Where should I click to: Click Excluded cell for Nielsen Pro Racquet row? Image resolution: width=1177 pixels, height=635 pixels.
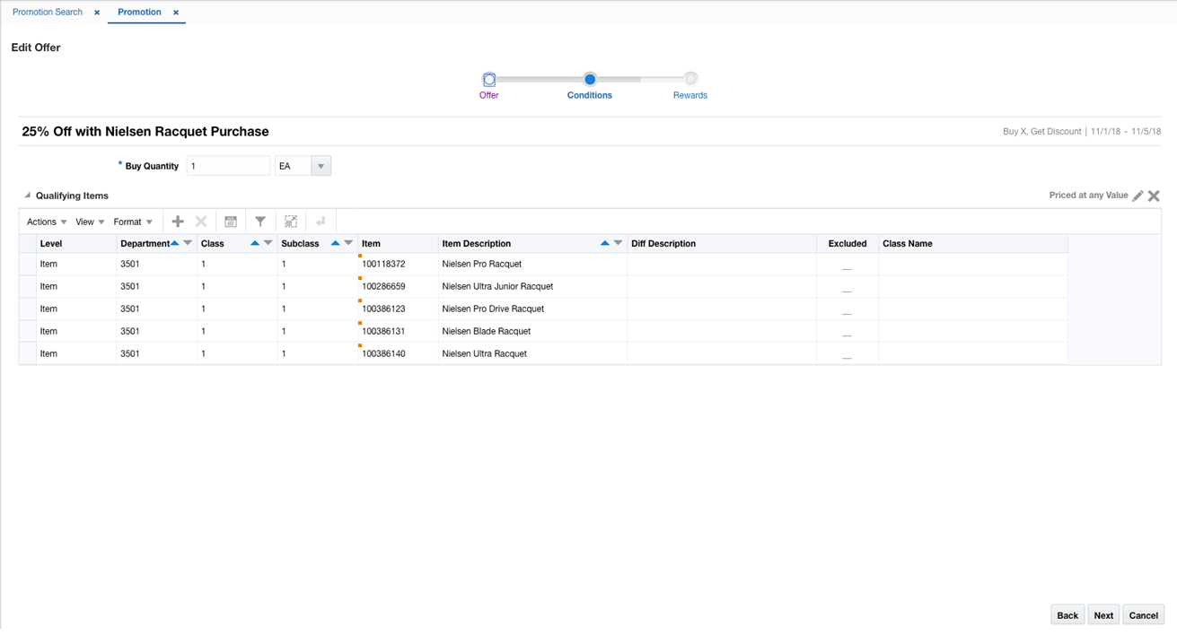pos(848,265)
